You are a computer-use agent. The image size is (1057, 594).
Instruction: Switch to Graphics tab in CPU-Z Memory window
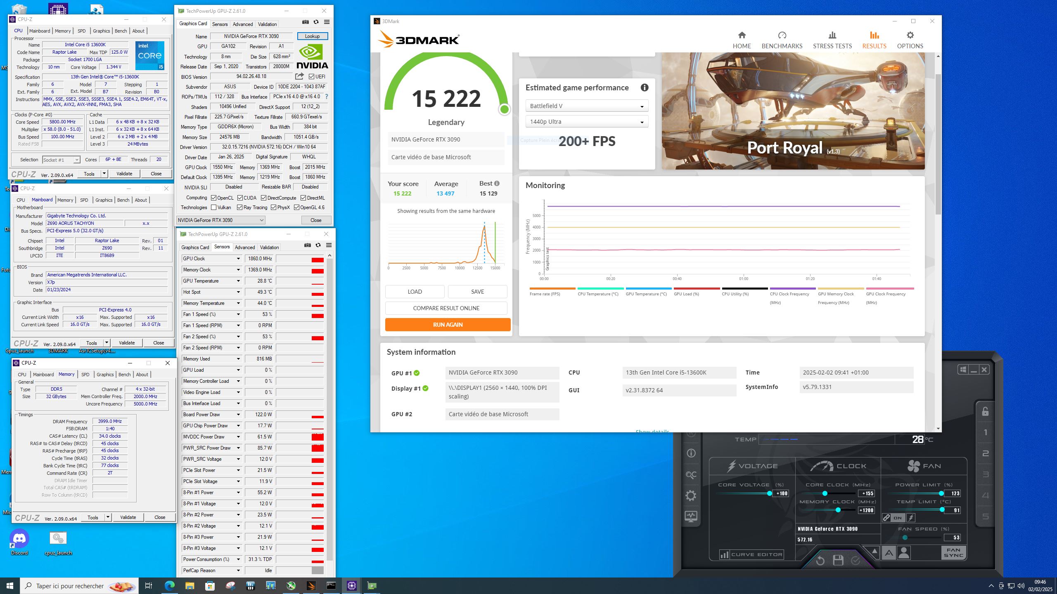click(x=105, y=375)
